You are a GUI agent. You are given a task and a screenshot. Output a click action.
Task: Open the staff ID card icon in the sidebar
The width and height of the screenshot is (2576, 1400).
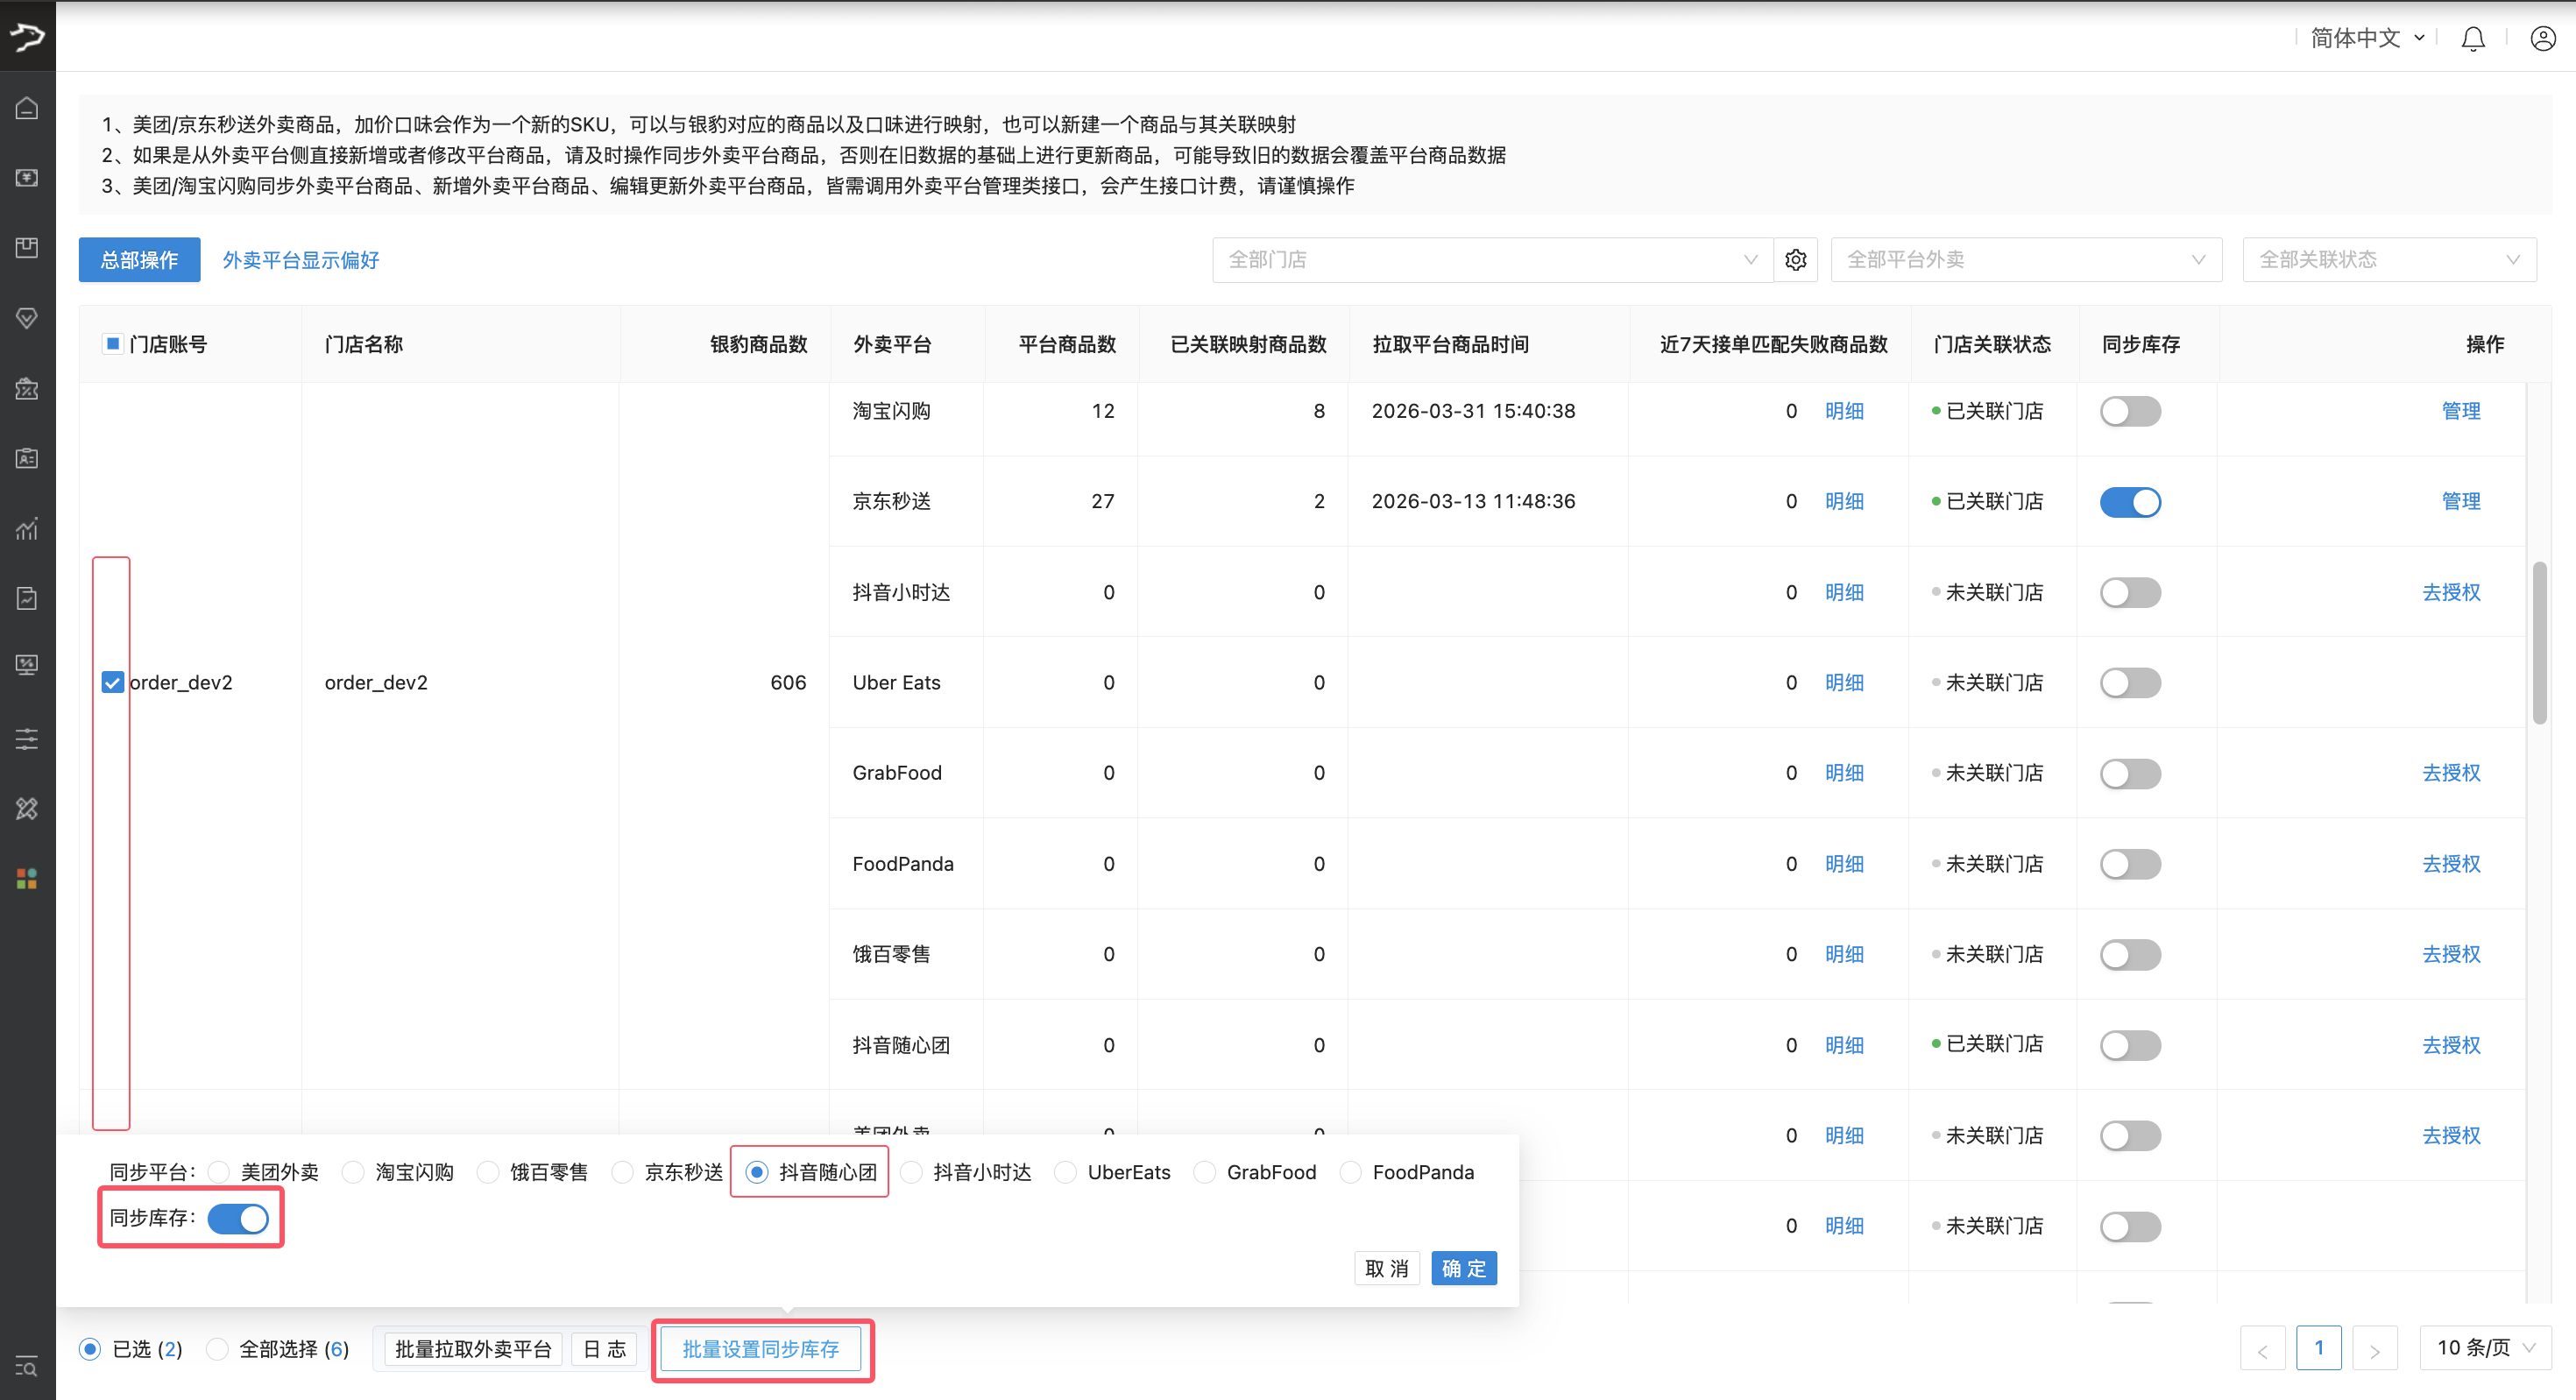27,458
